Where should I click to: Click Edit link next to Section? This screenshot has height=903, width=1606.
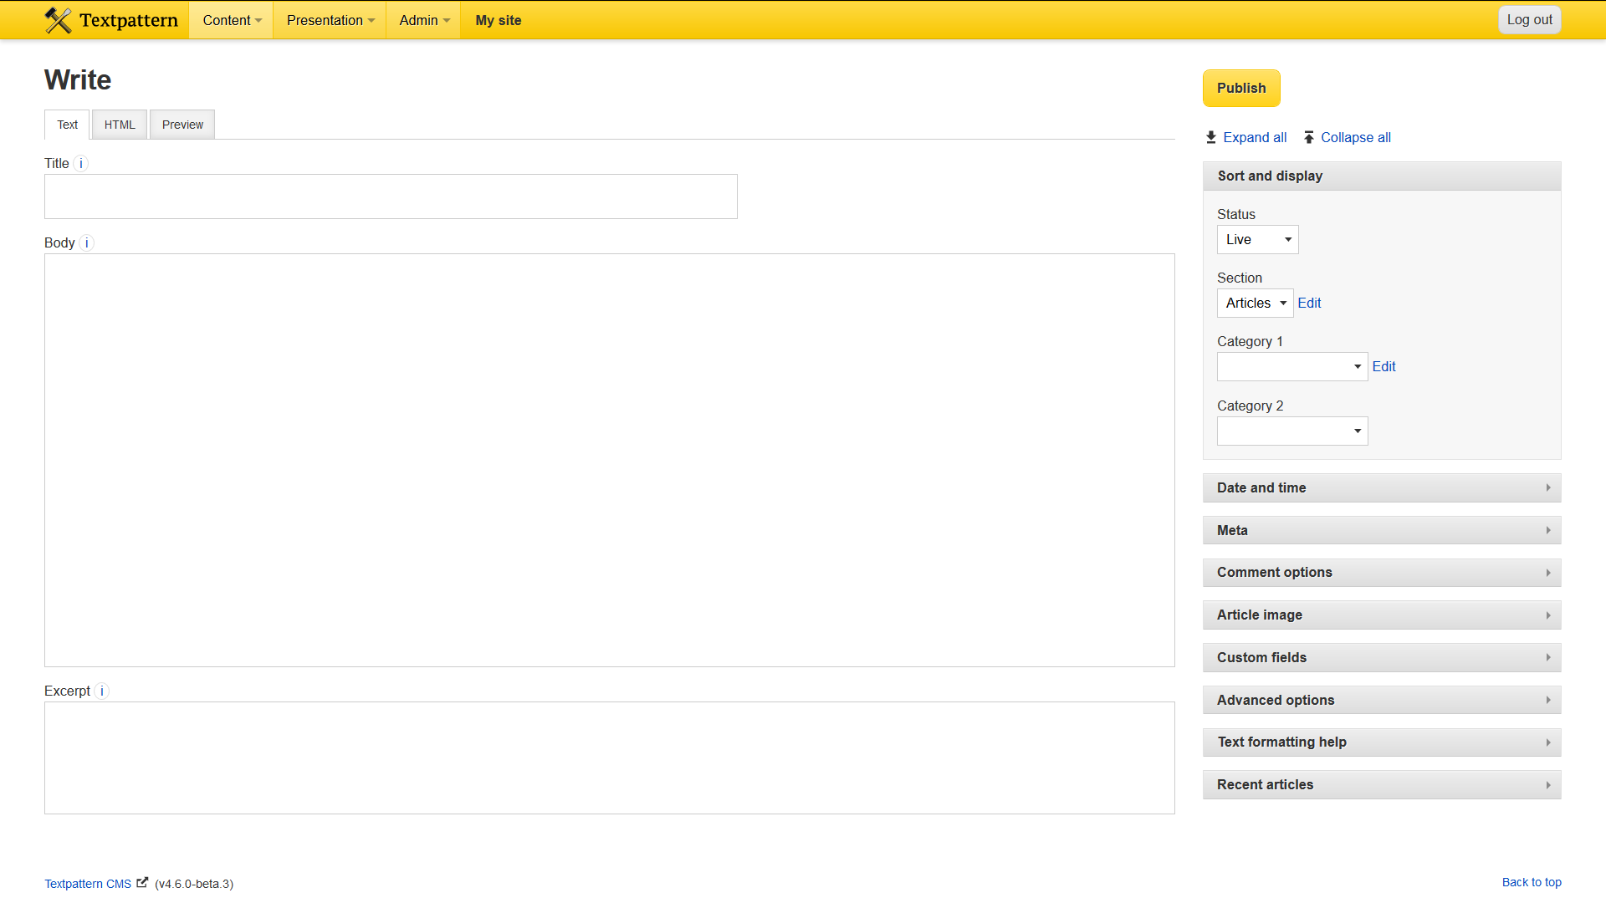point(1309,303)
